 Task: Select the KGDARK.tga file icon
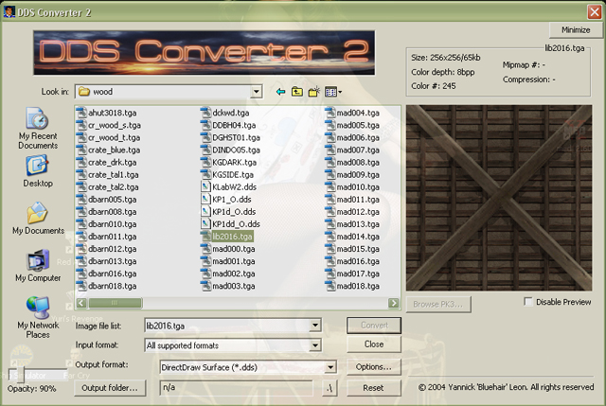tap(206, 162)
